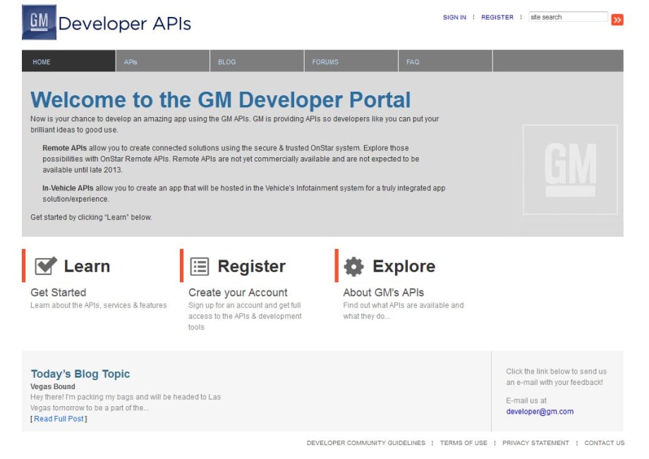This screenshot has width=649, height=459.
Task: Click the Developer APIs site title
Action: (x=125, y=23)
